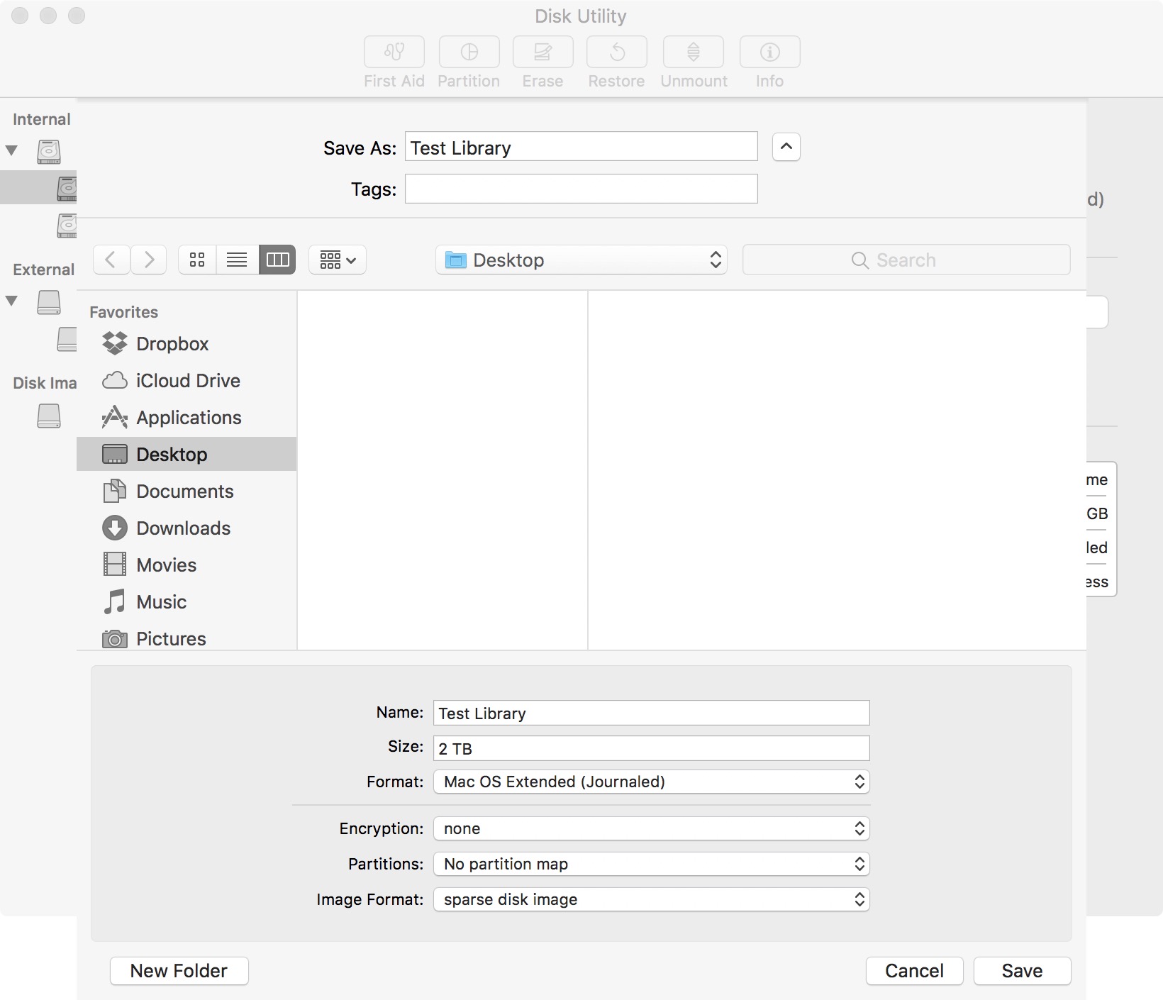The width and height of the screenshot is (1163, 1000).
Task: Create a New Folder
Action: [179, 971]
